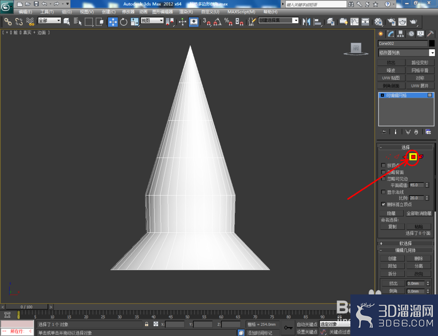
Task: Open the Layer Manager icon
Action: pos(331,22)
